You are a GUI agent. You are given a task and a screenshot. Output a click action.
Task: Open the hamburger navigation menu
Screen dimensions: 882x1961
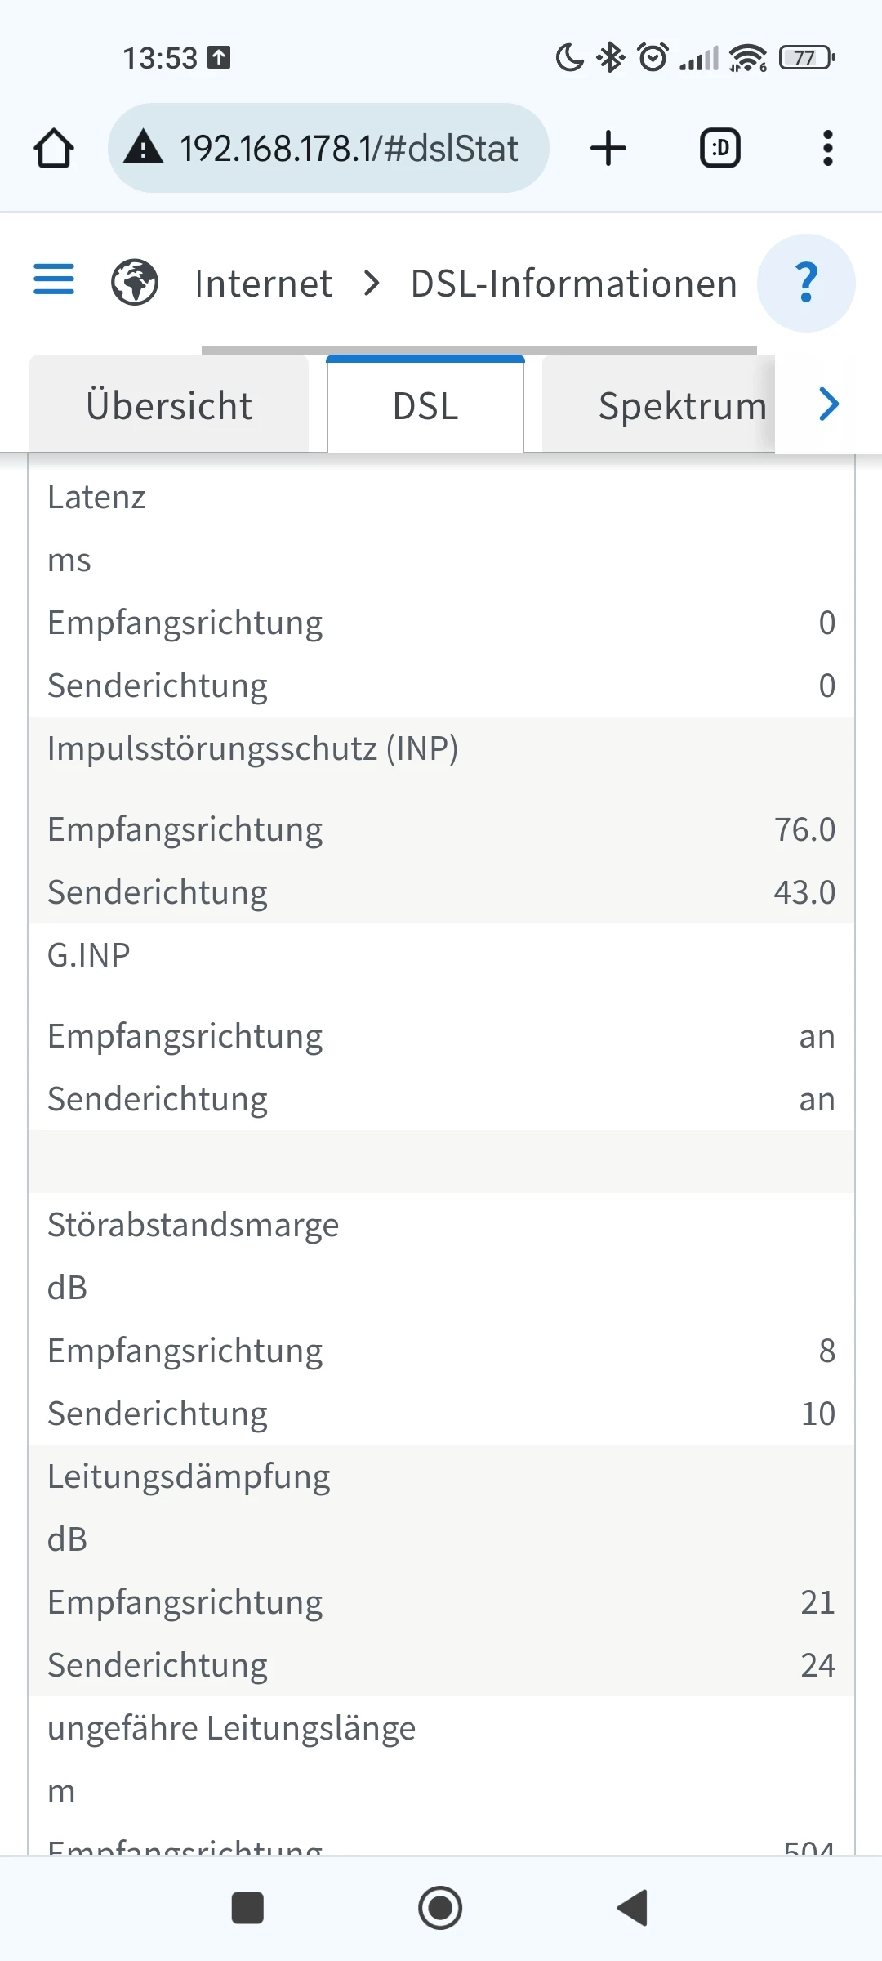(54, 280)
